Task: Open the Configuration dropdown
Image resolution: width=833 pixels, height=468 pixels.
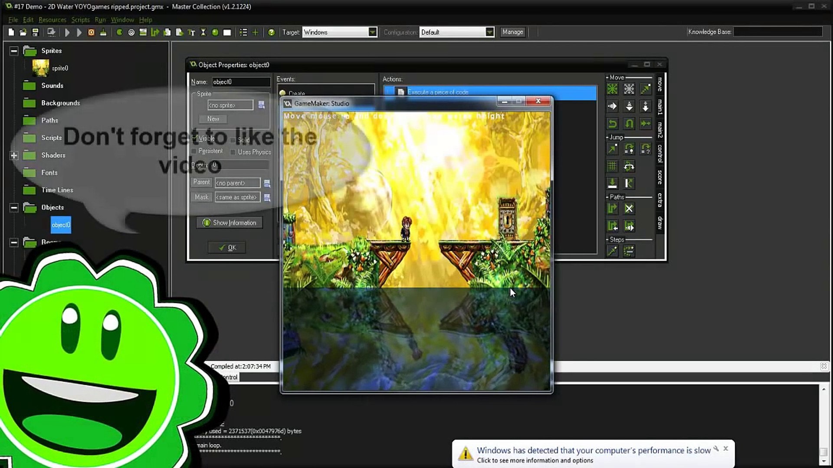Action: (x=489, y=32)
